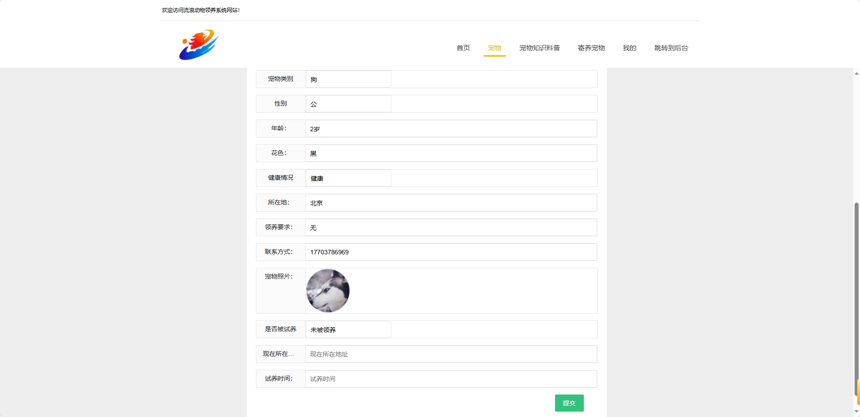The width and height of the screenshot is (860, 417).
Task: Open the 寄养宠物 menu item
Action: coord(591,48)
